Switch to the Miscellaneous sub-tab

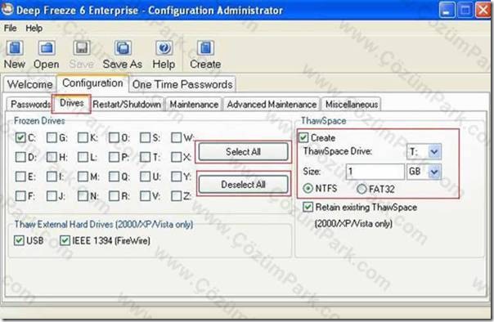tap(352, 104)
